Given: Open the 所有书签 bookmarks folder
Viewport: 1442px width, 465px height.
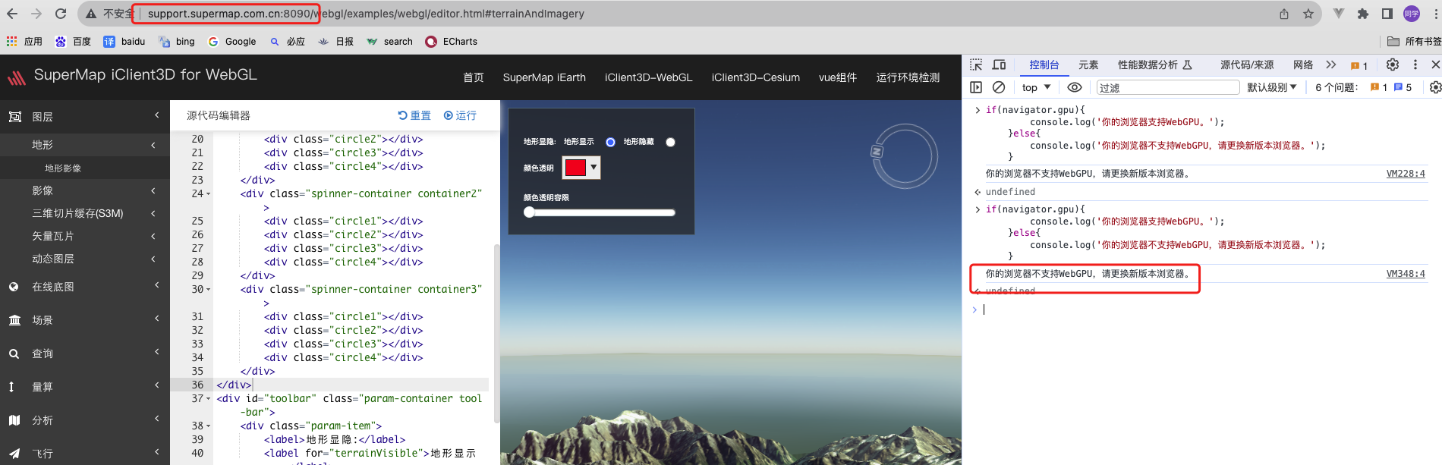Looking at the screenshot, I should [x=1414, y=42].
